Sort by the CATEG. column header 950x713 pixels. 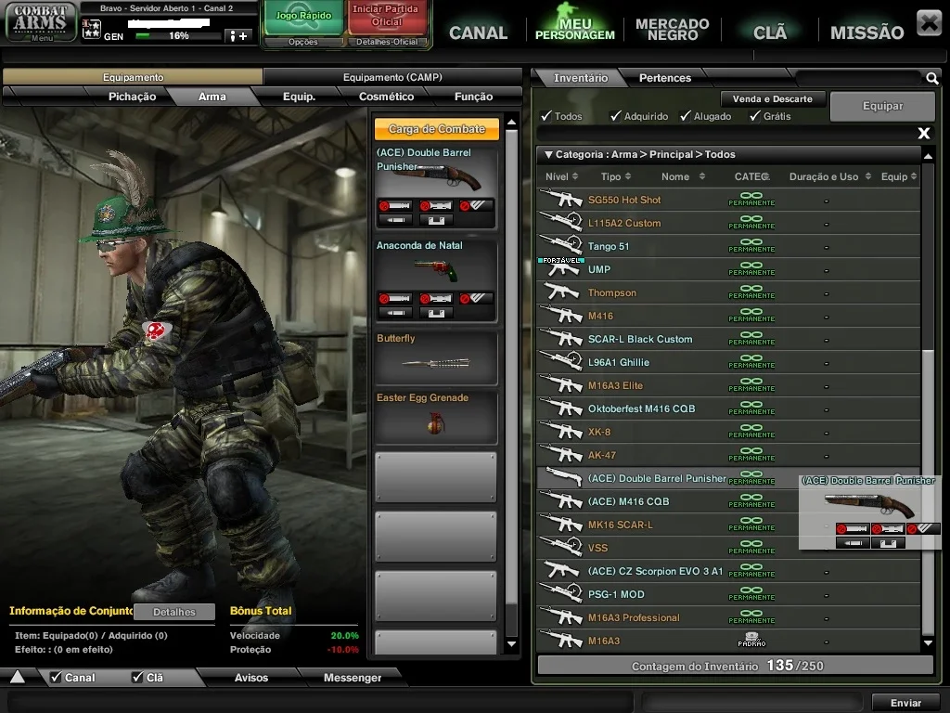click(x=751, y=176)
